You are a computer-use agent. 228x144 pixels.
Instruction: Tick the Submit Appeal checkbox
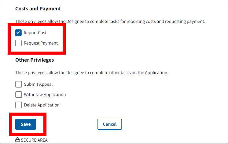(x=19, y=84)
